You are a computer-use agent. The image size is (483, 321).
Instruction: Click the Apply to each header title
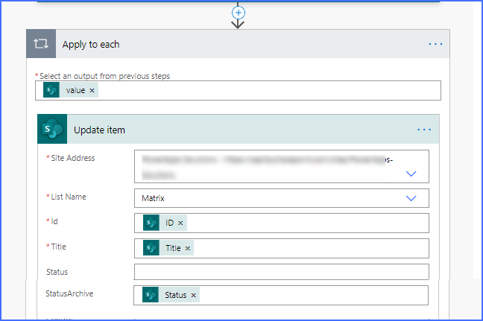point(91,45)
